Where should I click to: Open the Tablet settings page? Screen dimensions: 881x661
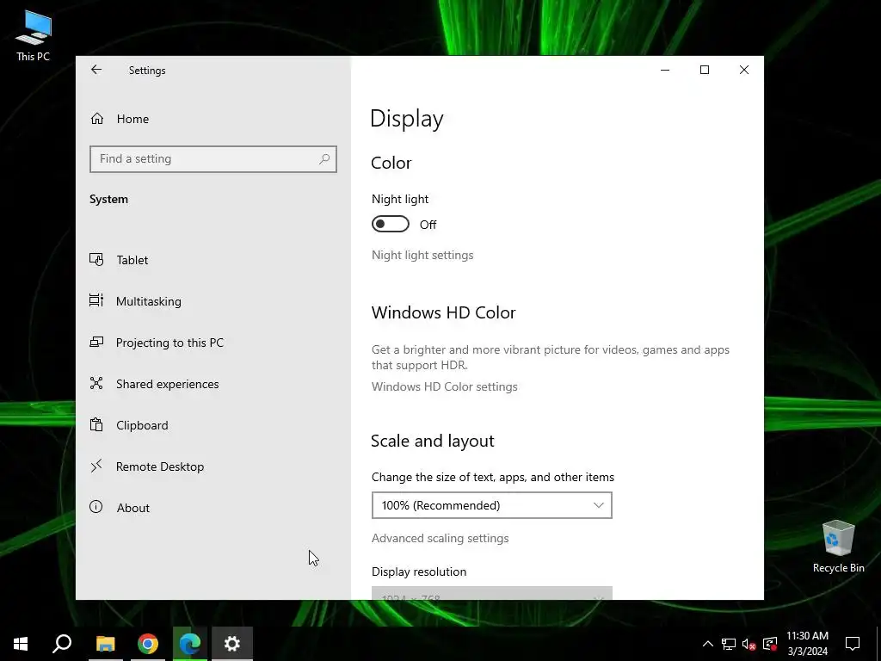point(213,260)
